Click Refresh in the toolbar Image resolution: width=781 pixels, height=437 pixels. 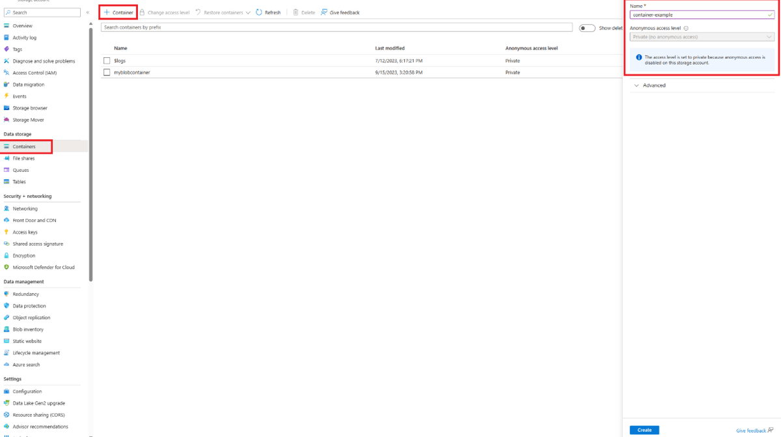coord(268,12)
